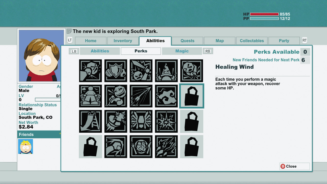The image size is (327, 184).
Task: Close the menu with the B Close button
Action: pyautogui.click(x=295, y=166)
